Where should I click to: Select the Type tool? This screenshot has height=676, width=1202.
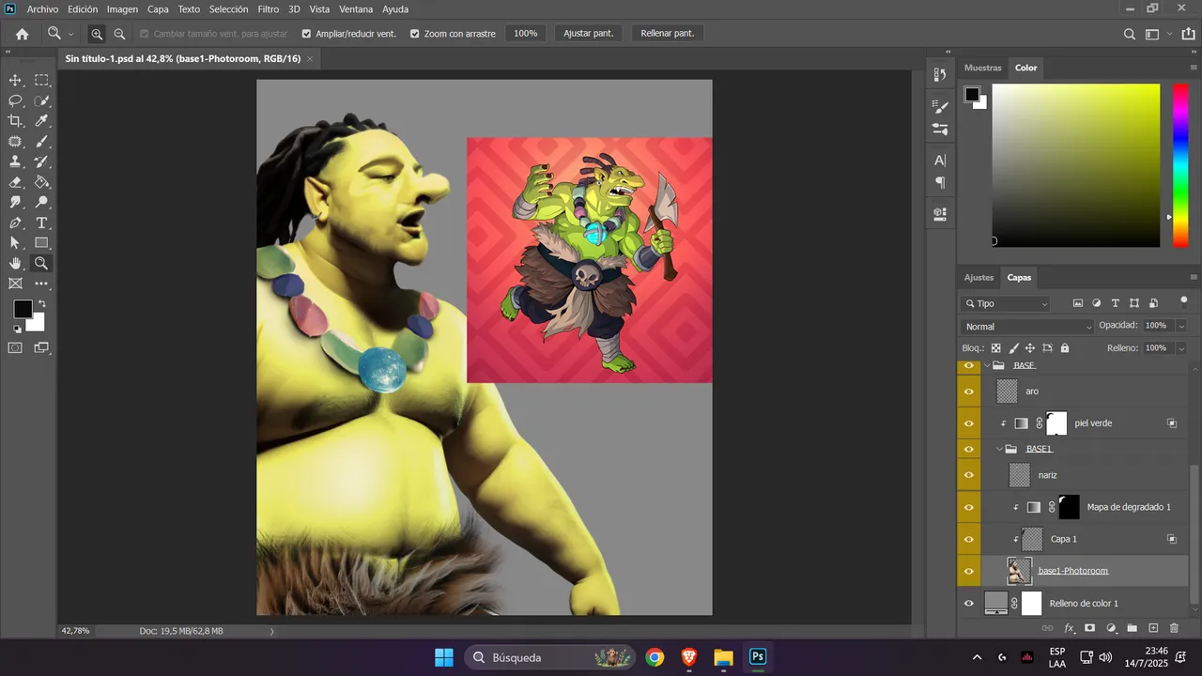(42, 223)
